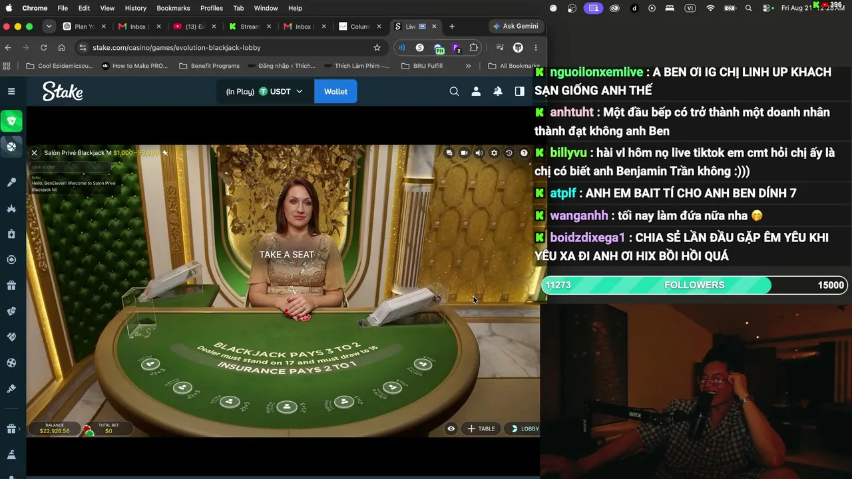Switch to the Plan Yo... tab
This screenshot has width=852, height=479.
click(85, 27)
